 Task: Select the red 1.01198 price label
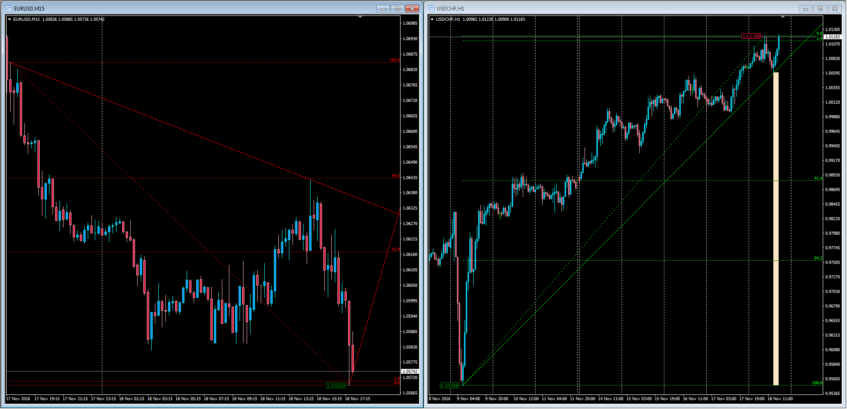click(x=751, y=36)
